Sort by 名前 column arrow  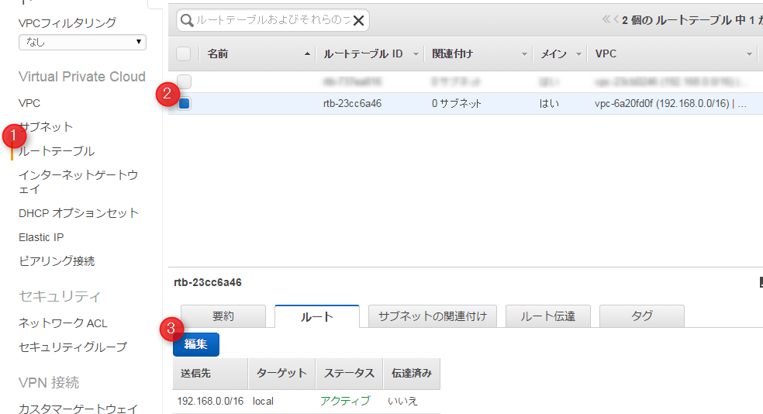coord(308,54)
